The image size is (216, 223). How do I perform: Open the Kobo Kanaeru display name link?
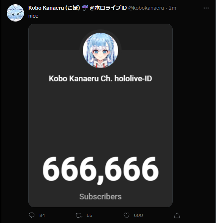click(54, 8)
